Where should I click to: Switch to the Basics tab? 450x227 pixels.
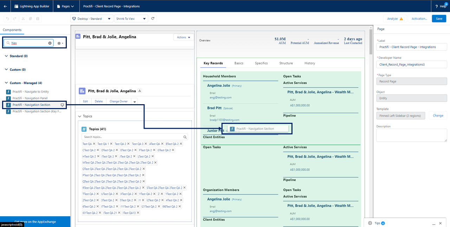point(239,63)
